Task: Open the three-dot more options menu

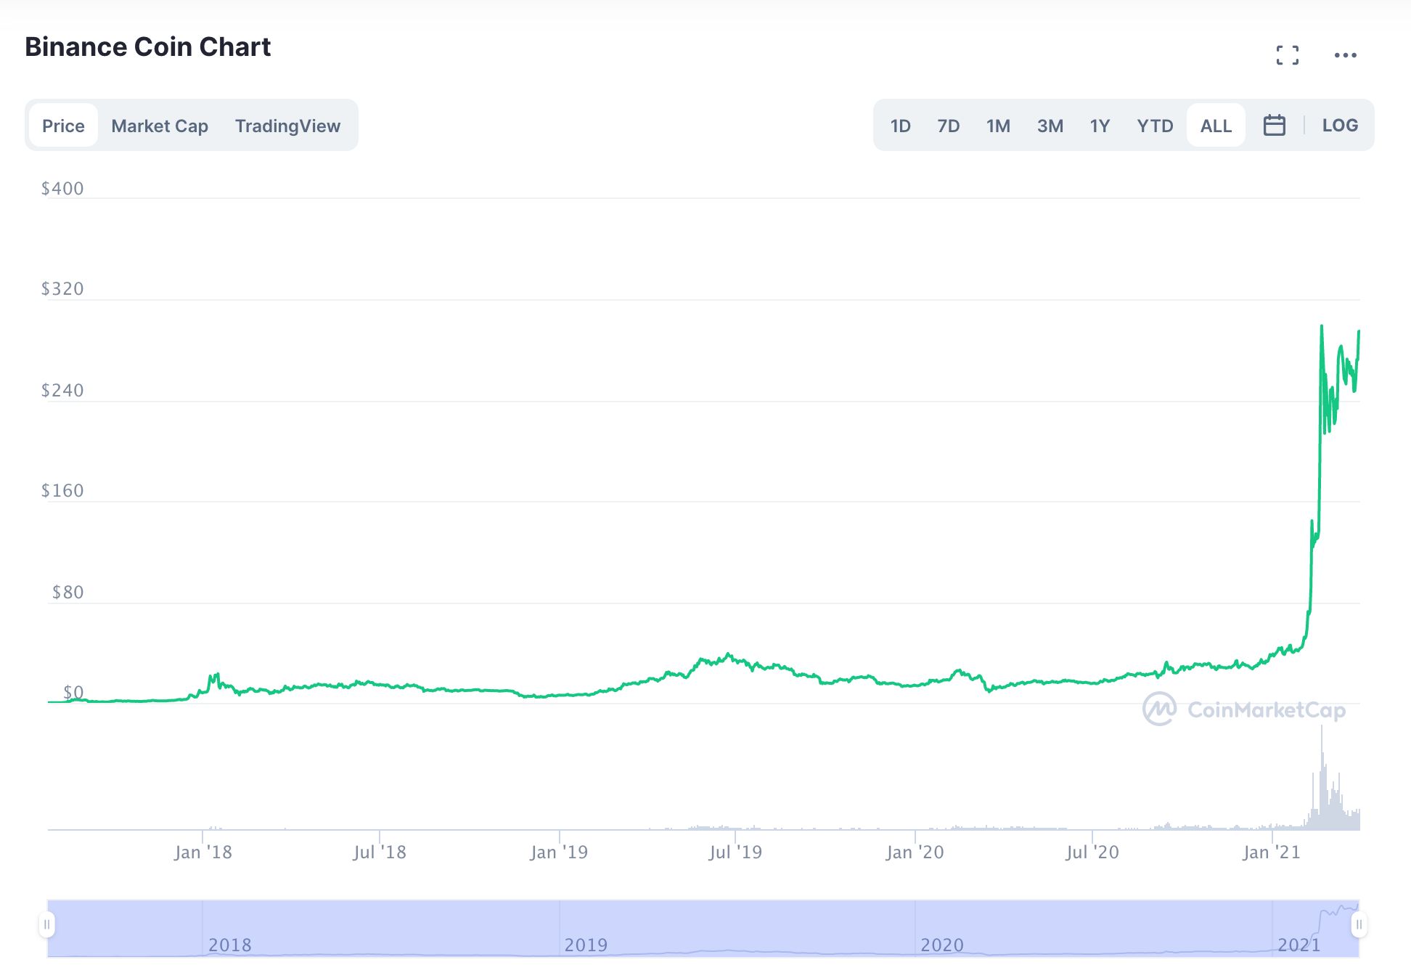Action: [x=1345, y=55]
